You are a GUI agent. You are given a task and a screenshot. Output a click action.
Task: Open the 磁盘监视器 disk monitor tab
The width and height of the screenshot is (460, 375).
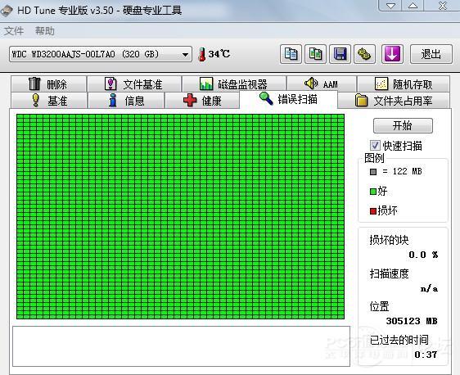234,84
